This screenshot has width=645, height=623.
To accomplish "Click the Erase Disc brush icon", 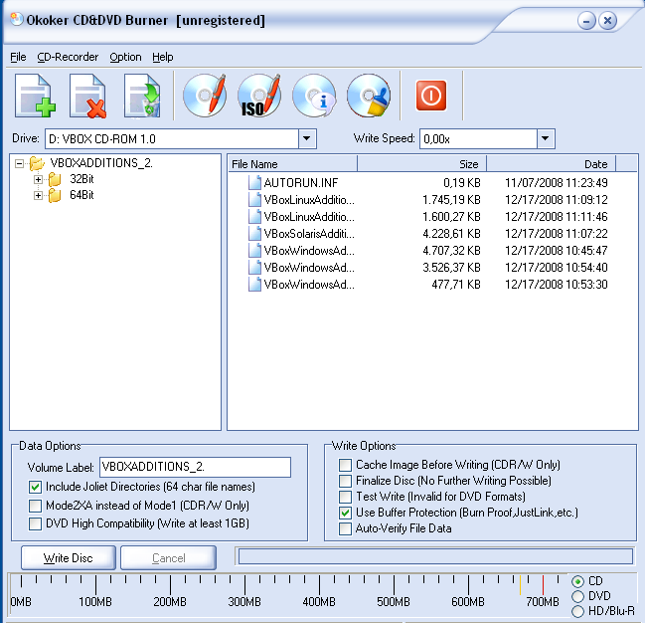I will click(369, 96).
